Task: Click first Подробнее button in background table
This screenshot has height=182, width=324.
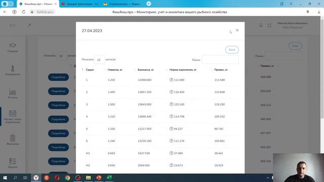Action: [59, 77]
